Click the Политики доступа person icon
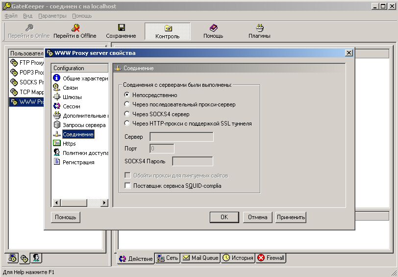This screenshot has width=398, height=277. pos(56,152)
